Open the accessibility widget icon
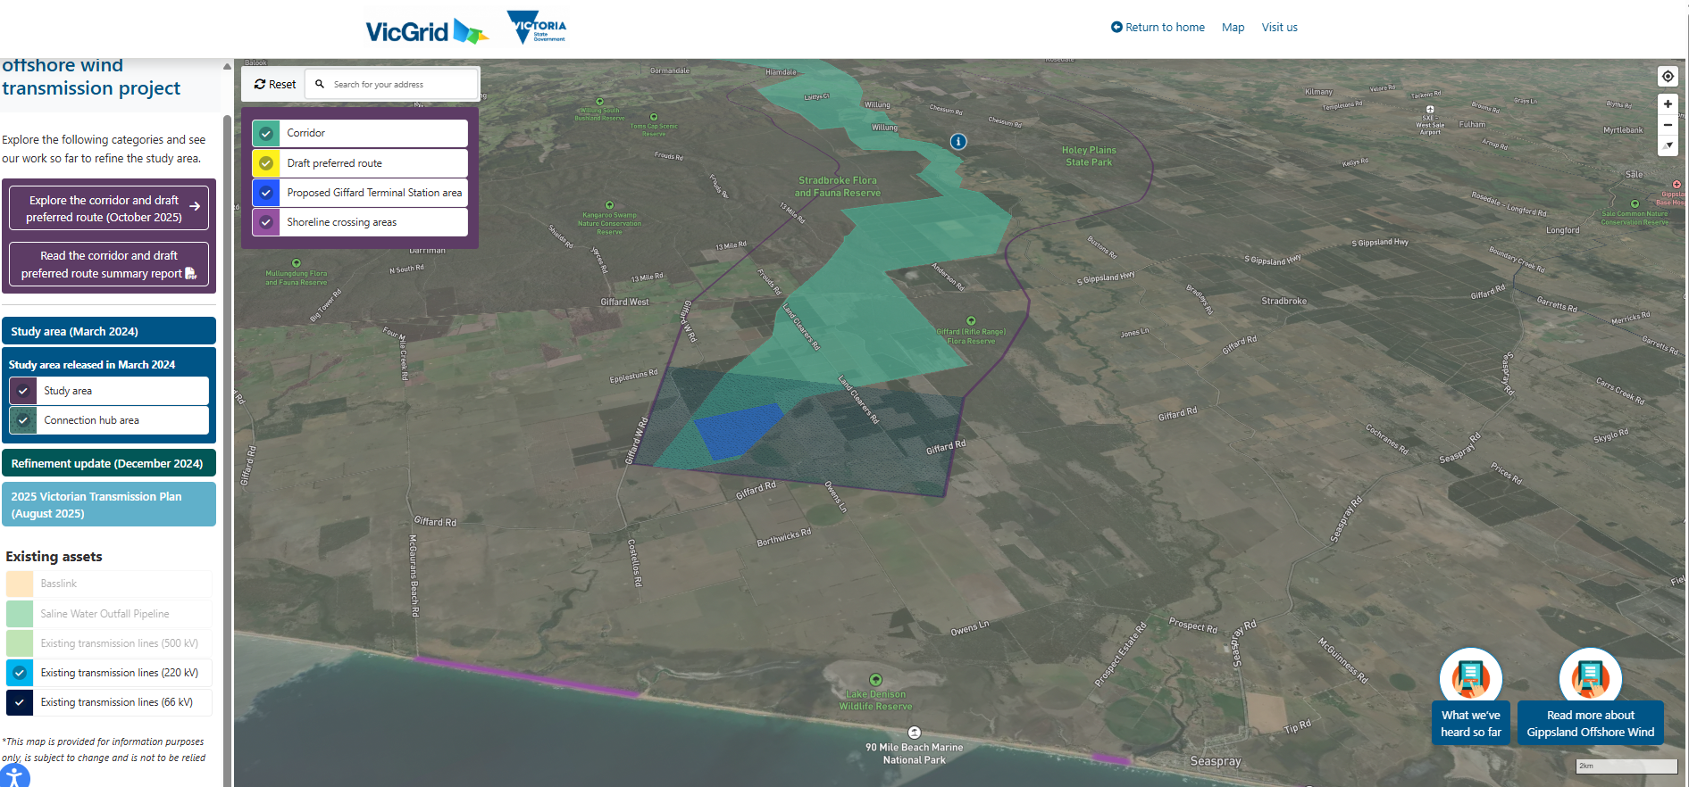The width and height of the screenshot is (1689, 787). pos(13,776)
